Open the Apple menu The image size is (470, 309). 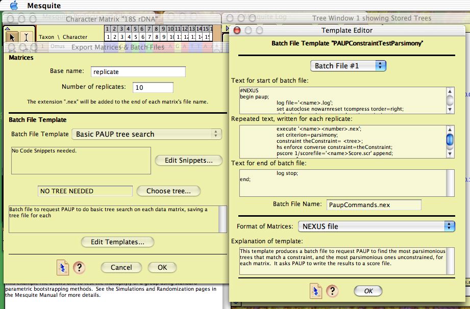(x=14, y=6)
